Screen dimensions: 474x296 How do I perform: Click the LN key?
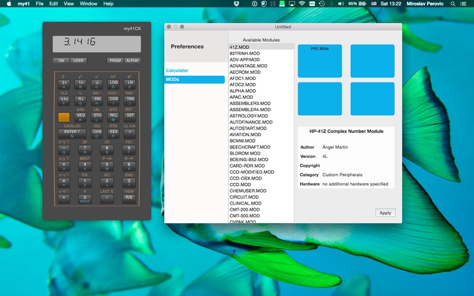(x=130, y=84)
